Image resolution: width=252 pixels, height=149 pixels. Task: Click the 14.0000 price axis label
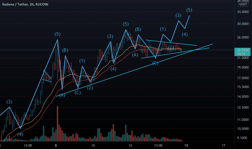pyautogui.click(x=243, y=96)
